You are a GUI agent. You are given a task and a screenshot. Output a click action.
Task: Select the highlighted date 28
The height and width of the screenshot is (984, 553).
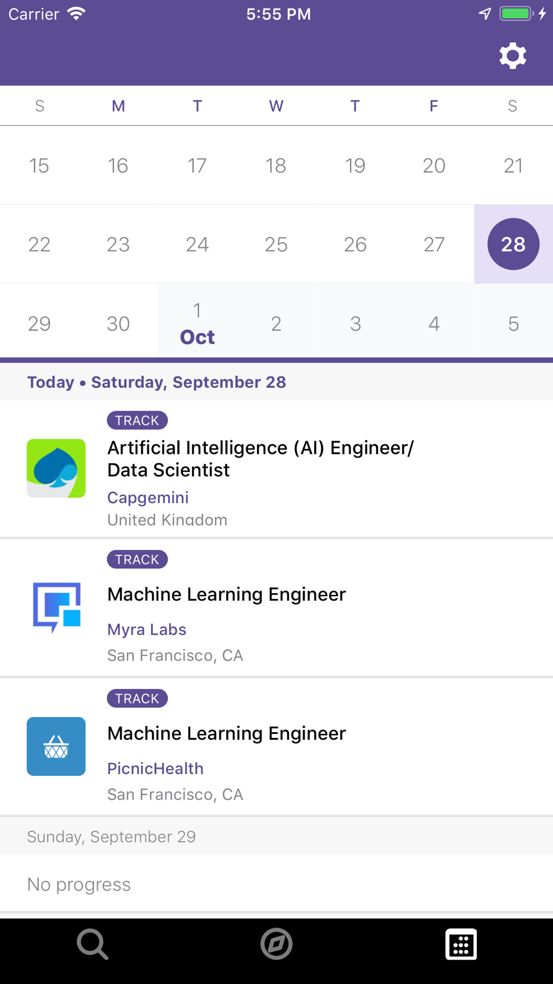click(513, 244)
